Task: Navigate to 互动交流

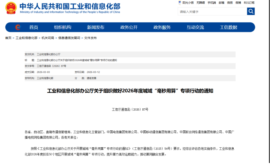Action: point(195,28)
